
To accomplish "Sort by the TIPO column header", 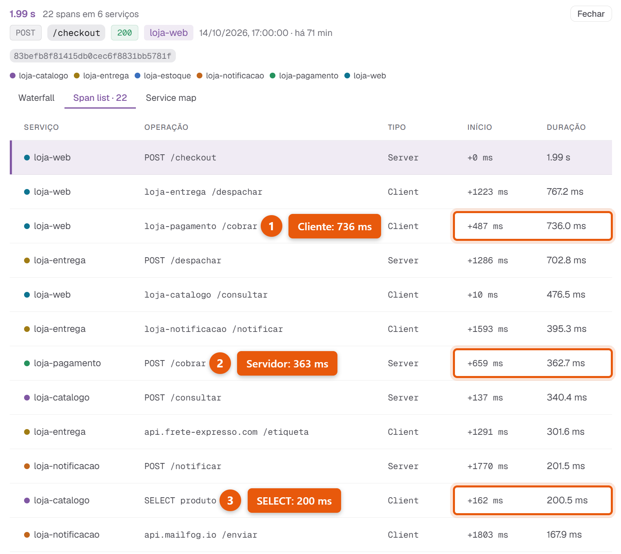I will pos(397,127).
